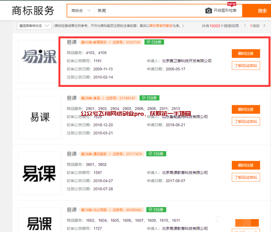Click 了解现成商标 for the class 41 trademark
This screenshot has width=271, height=232.
click(x=246, y=65)
